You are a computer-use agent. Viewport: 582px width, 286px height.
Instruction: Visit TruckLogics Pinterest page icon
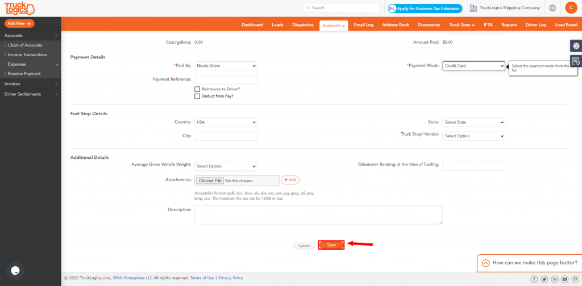pos(575,279)
